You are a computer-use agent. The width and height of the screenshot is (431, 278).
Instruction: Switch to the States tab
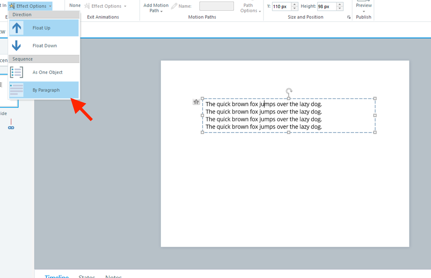(x=87, y=277)
